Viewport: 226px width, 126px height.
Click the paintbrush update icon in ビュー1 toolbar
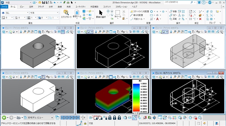click(21, 32)
